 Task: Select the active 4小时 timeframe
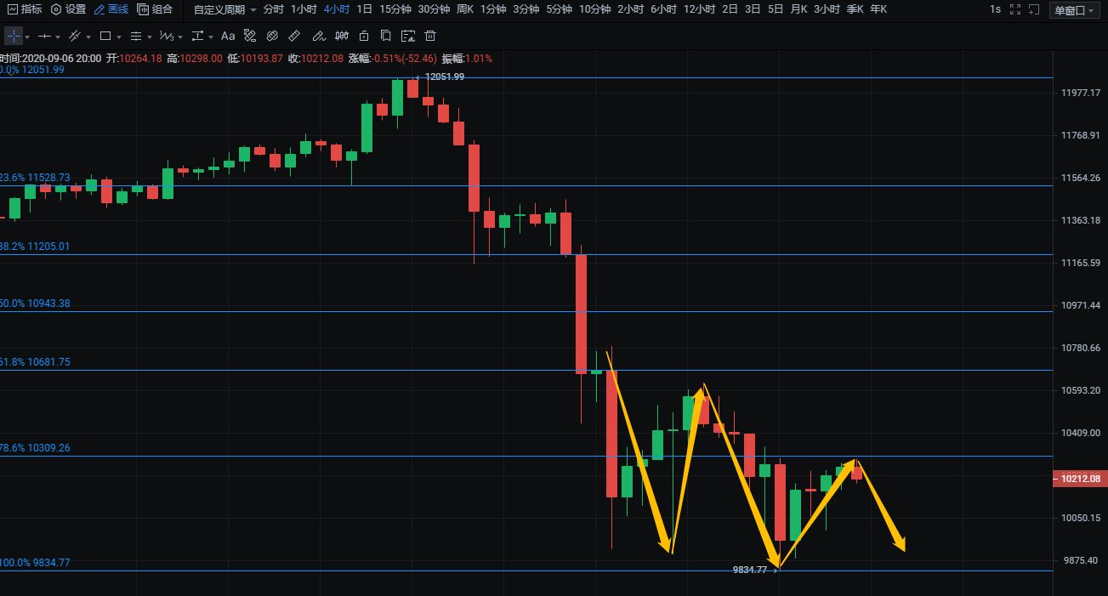click(x=337, y=9)
